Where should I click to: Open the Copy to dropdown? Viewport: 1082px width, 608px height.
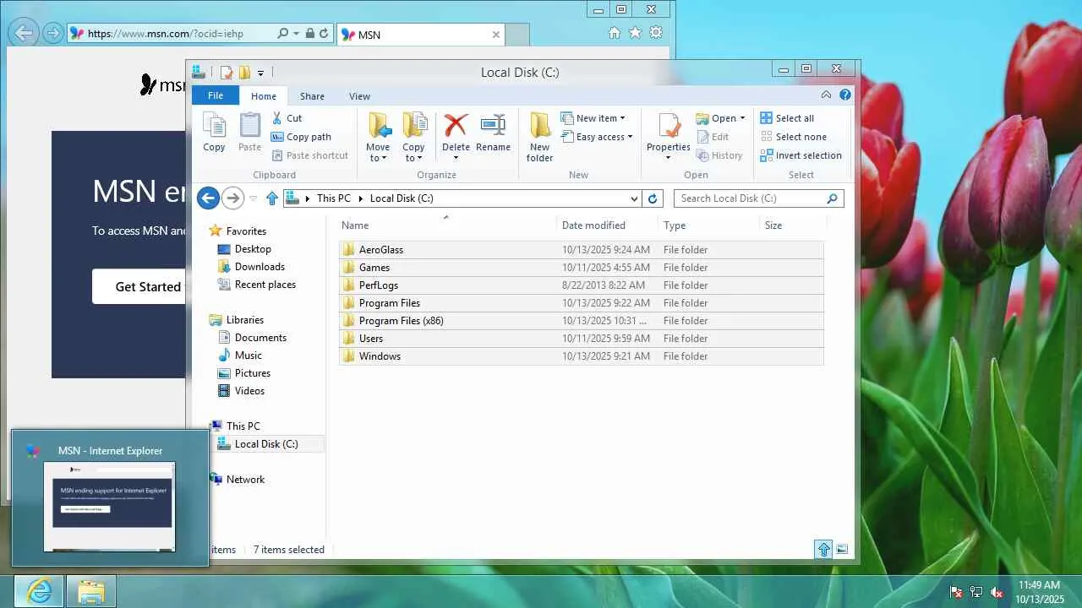[x=413, y=153]
